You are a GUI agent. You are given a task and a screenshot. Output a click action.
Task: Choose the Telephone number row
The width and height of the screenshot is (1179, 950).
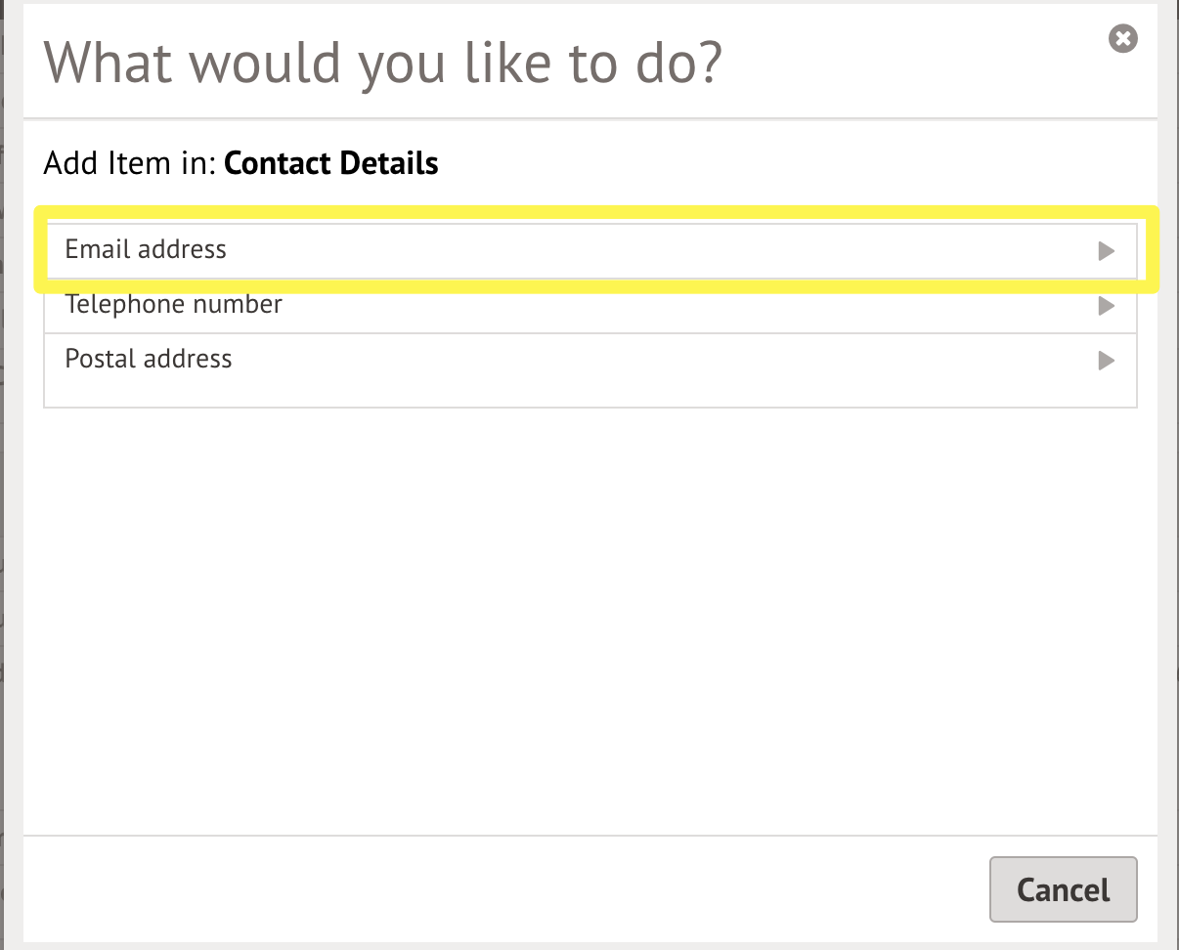click(590, 306)
